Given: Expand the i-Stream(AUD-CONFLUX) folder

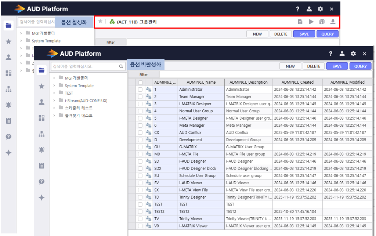Looking at the screenshot, I should (x=54, y=101).
